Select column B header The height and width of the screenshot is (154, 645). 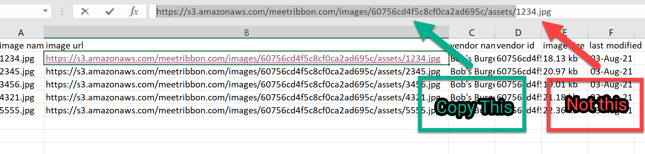coord(246,33)
